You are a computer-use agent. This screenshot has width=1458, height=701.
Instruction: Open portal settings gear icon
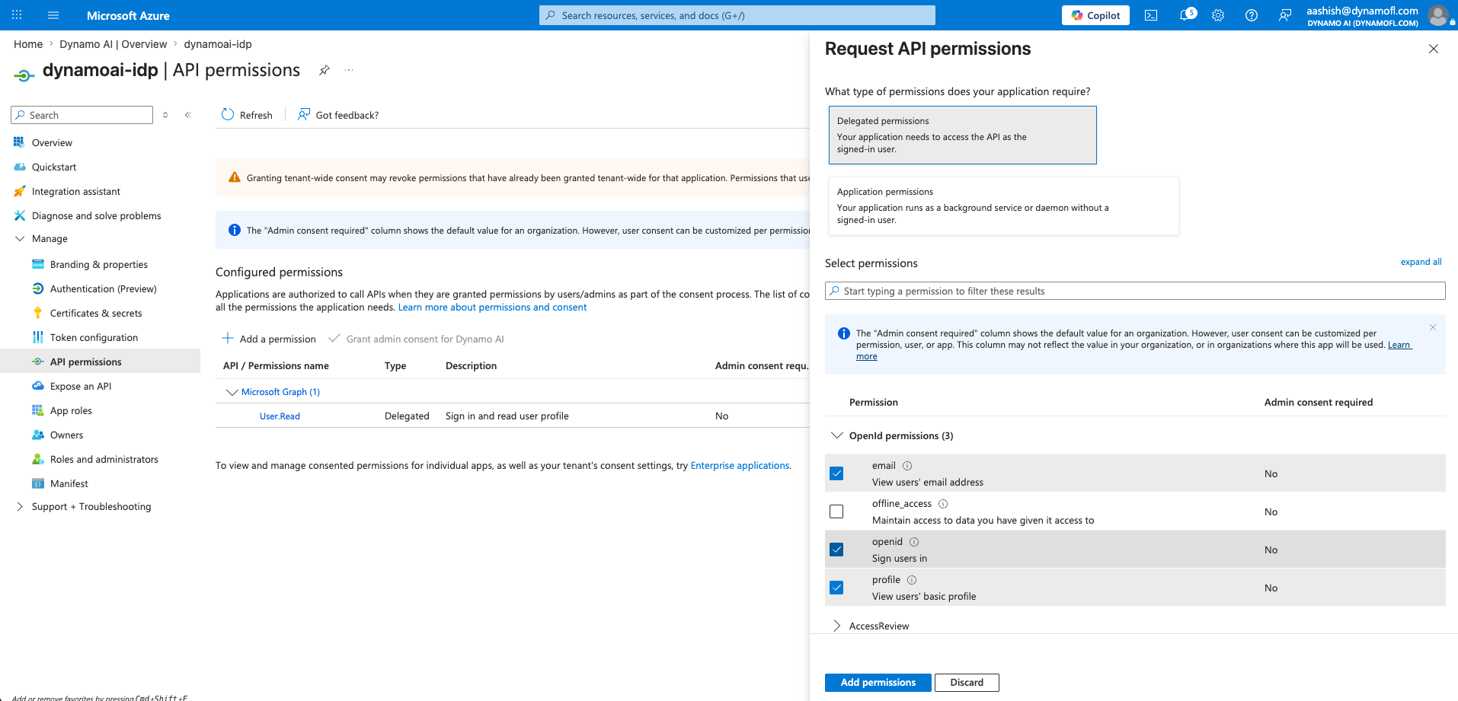click(x=1218, y=15)
